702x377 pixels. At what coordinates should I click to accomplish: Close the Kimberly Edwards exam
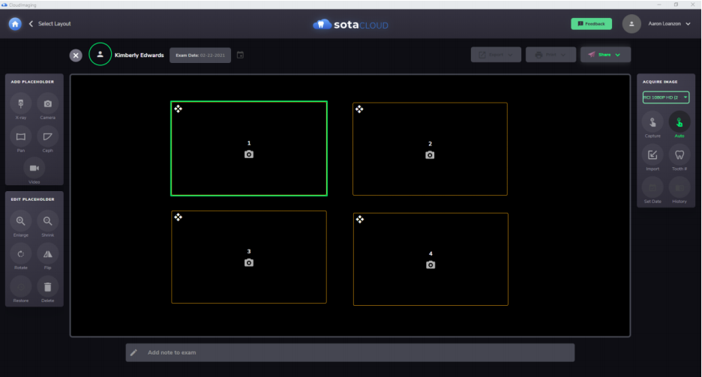click(x=76, y=55)
